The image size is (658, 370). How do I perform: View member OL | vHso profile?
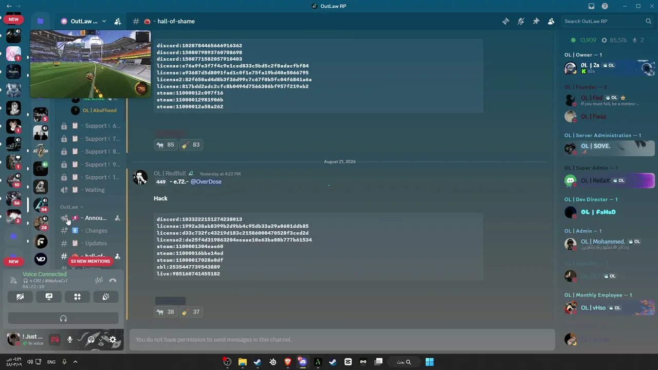coord(609,308)
